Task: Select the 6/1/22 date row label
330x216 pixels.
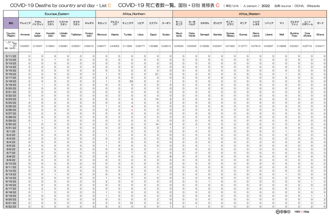Action: pos(11,131)
